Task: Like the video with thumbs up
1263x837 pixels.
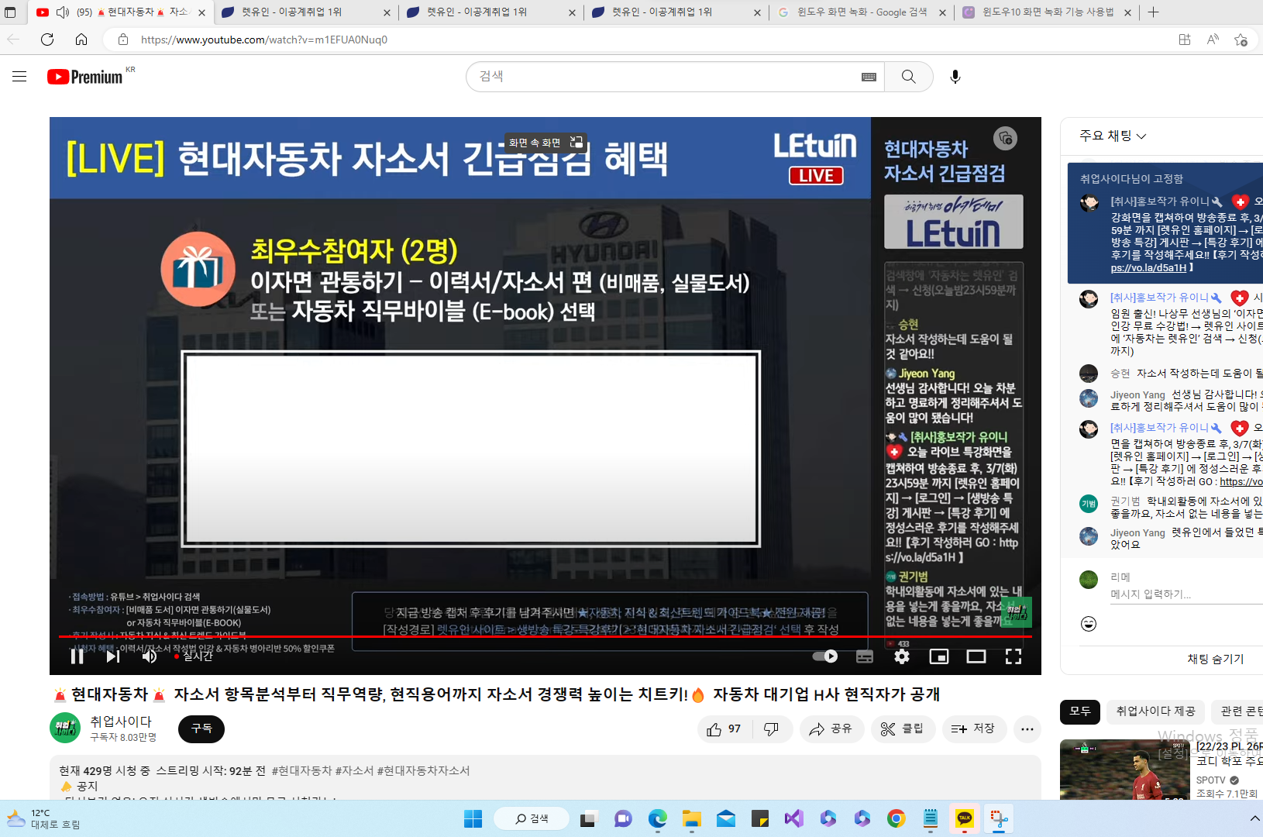Action: pos(724,728)
